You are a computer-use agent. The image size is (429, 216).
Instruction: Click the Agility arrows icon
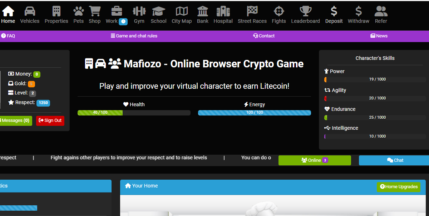pos(327,90)
